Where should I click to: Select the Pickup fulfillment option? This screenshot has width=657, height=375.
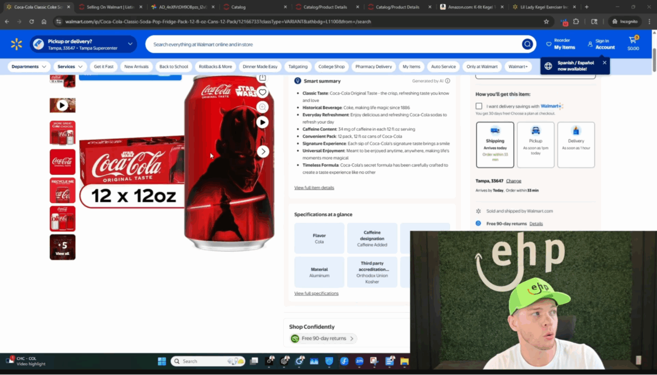click(535, 144)
